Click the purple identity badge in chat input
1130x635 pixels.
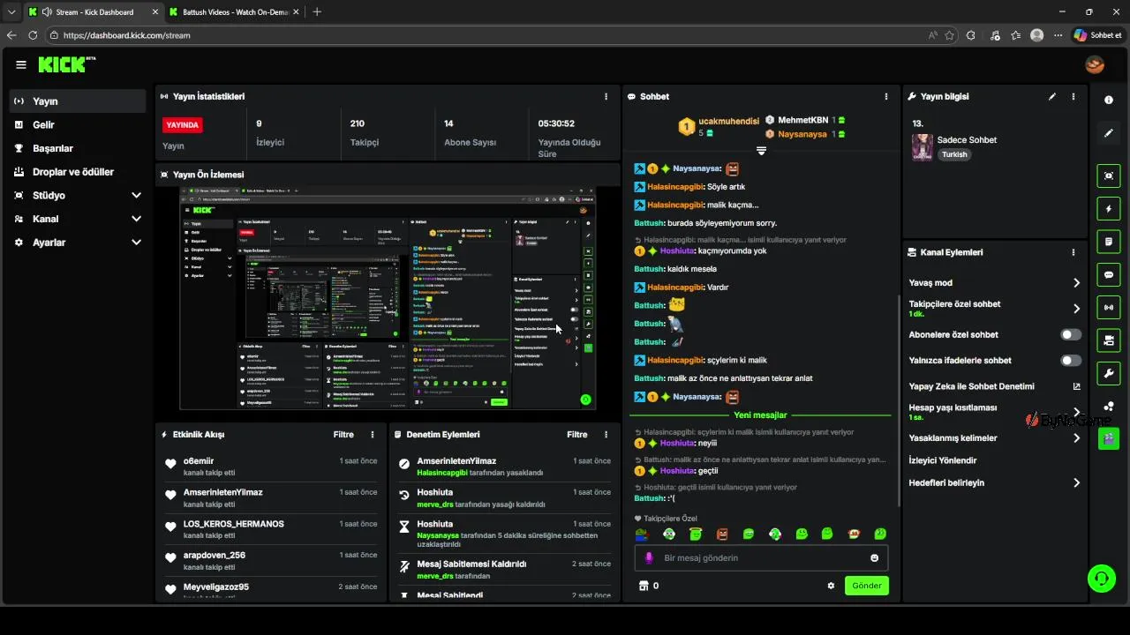coord(649,558)
